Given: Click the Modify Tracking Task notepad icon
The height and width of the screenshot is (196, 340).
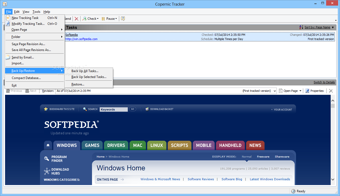Looking at the screenshot, I should [x=8, y=24].
